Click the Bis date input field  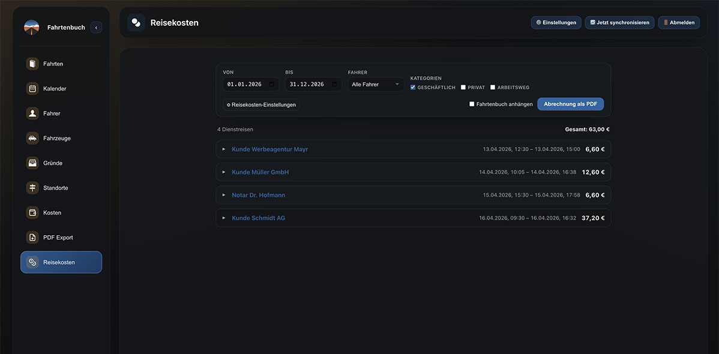[313, 85]
